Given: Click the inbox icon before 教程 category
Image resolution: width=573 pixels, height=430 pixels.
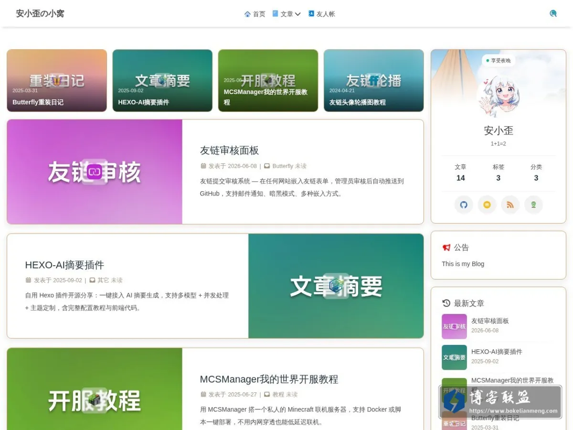Looking at the screenshot, I should click(x=267, y=395).
